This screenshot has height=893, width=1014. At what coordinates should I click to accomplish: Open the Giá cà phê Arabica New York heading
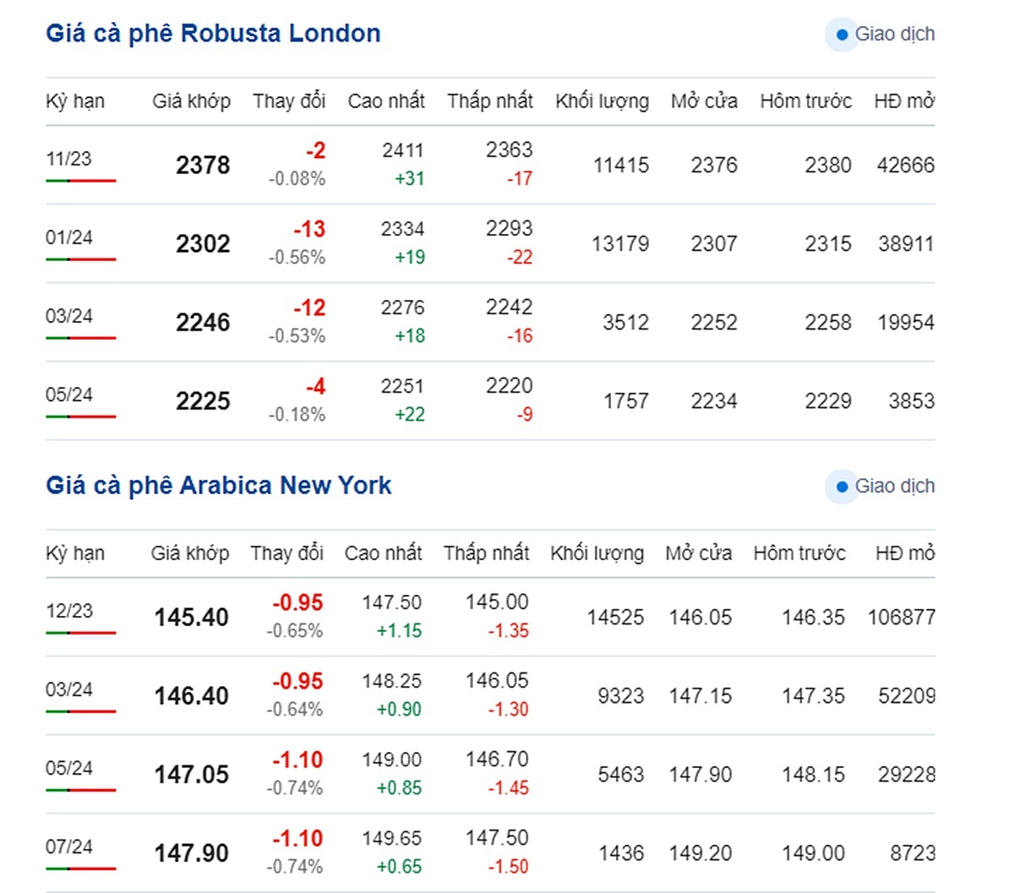point(219,486)
